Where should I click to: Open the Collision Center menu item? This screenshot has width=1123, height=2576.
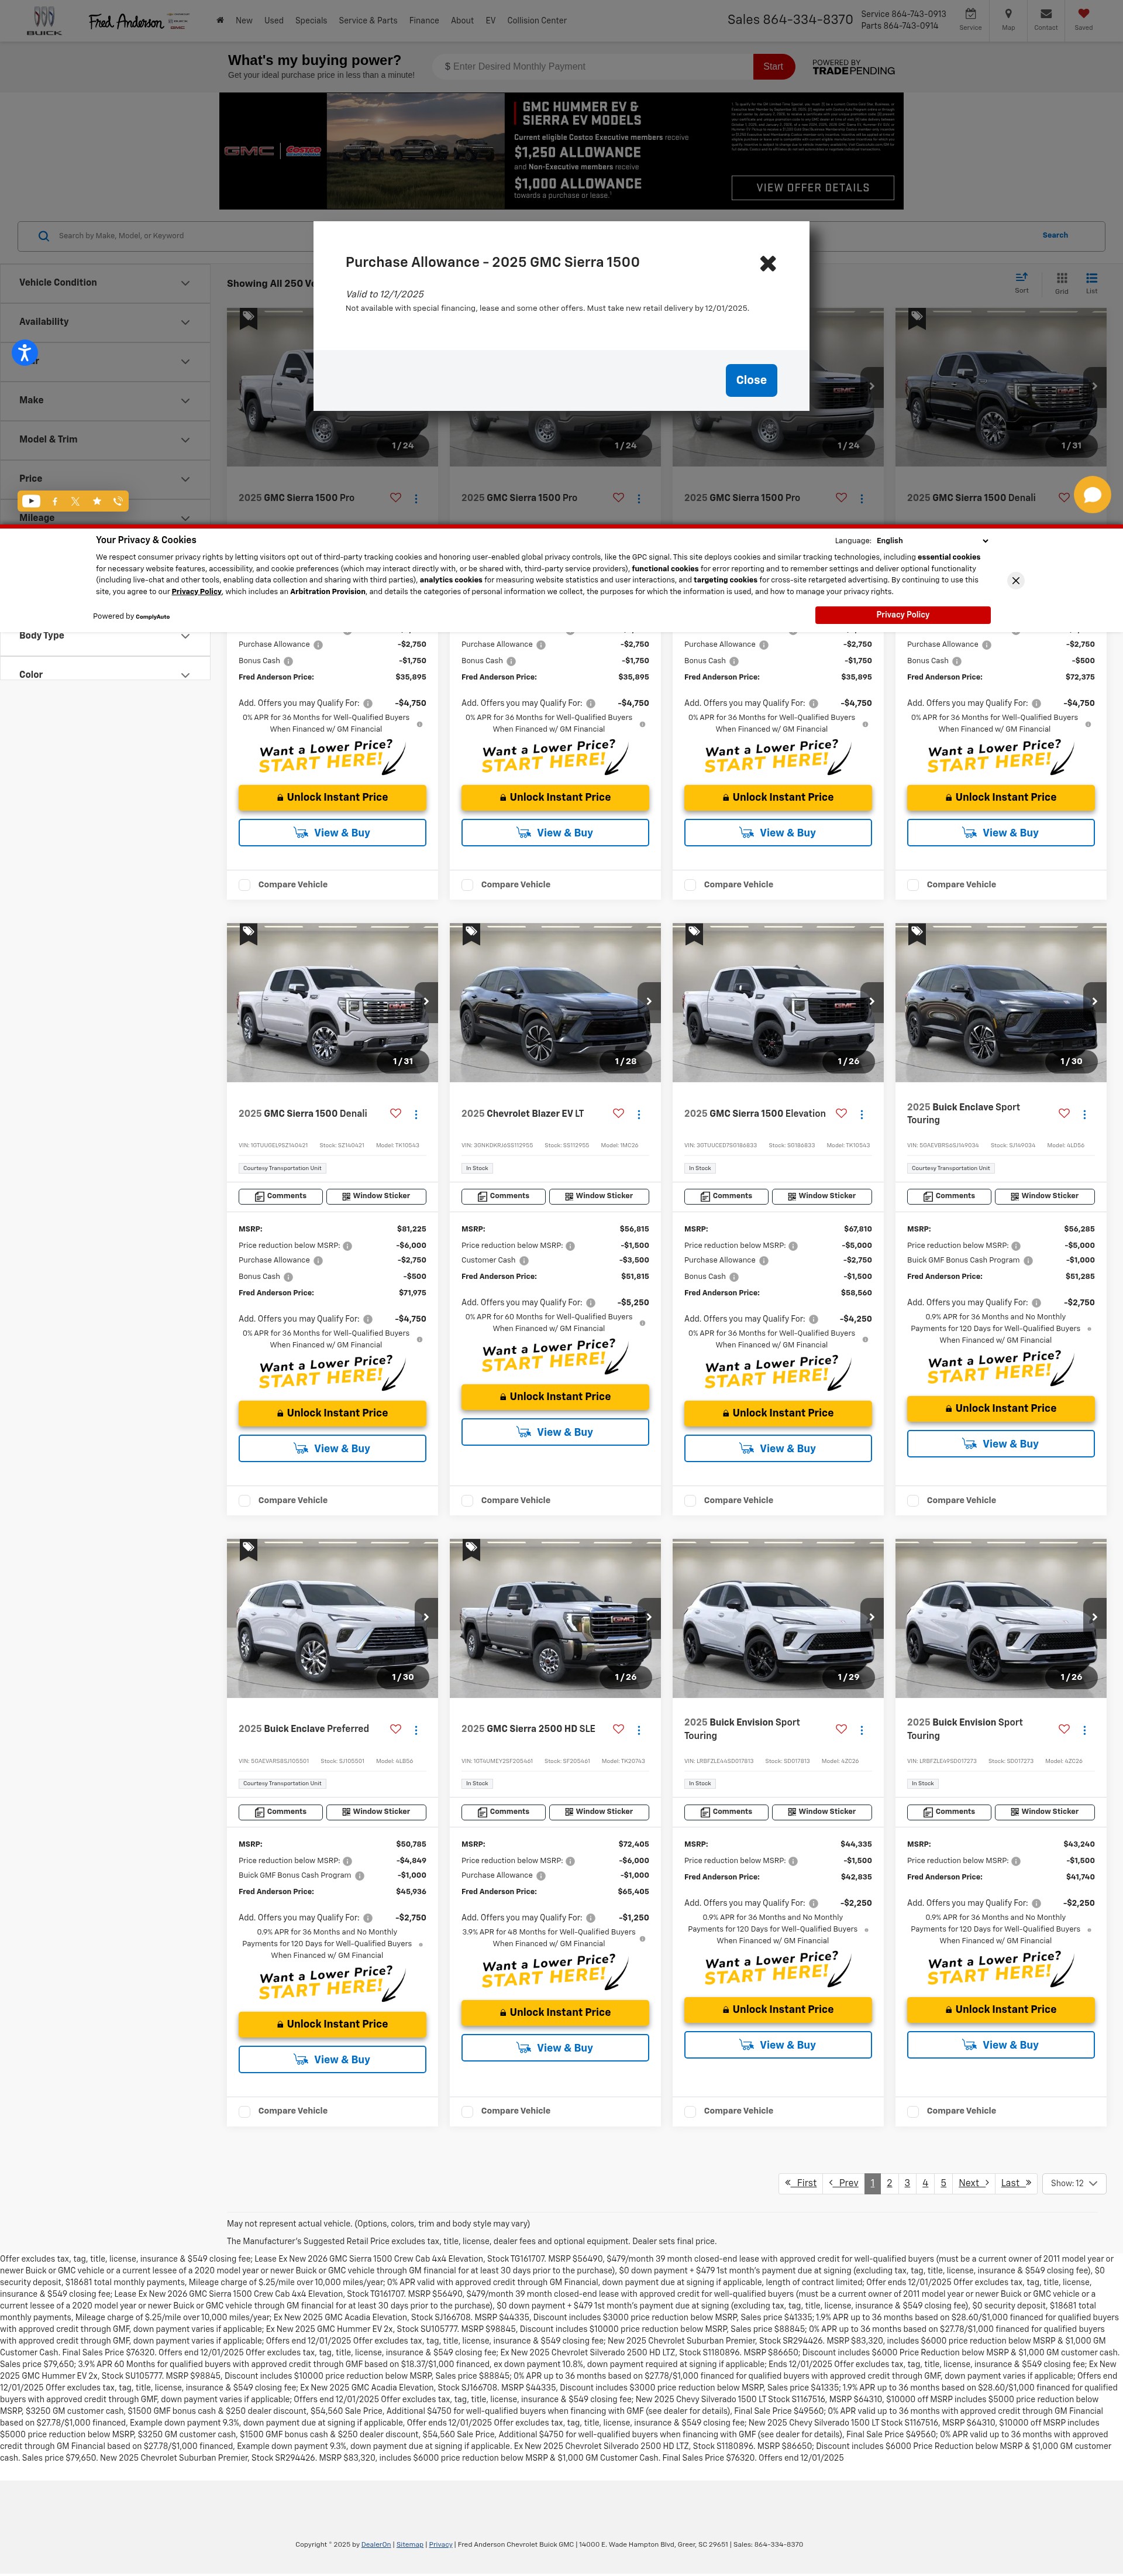[x=536, y=20]
